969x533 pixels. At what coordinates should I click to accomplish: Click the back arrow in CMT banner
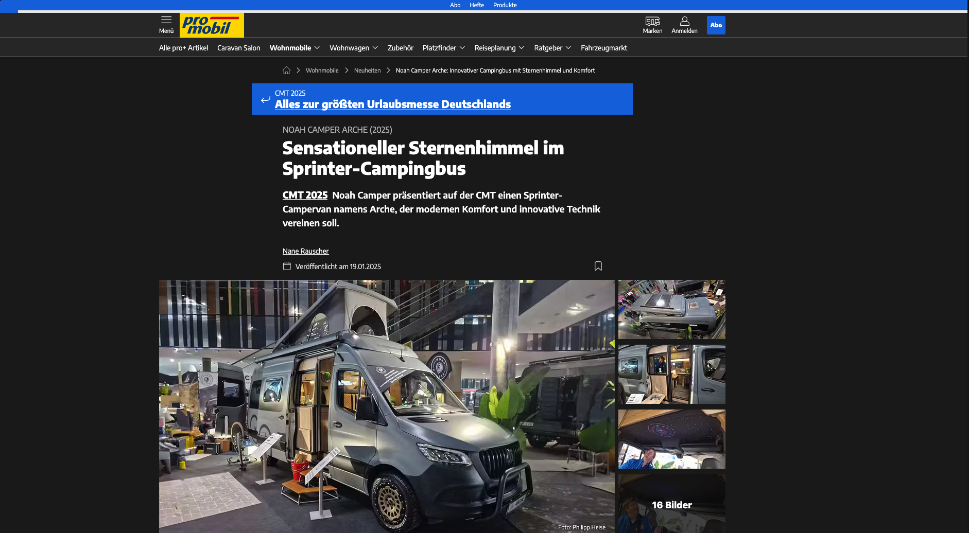pyautogui.click(x=266, y=99)
